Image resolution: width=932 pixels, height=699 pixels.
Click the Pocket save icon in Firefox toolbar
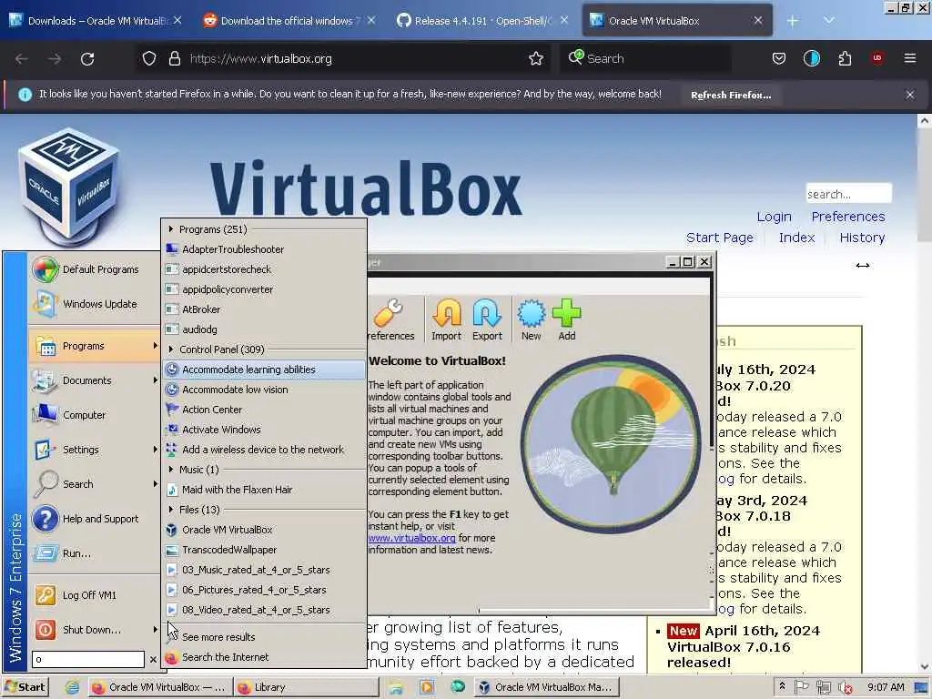pos(779,59)
